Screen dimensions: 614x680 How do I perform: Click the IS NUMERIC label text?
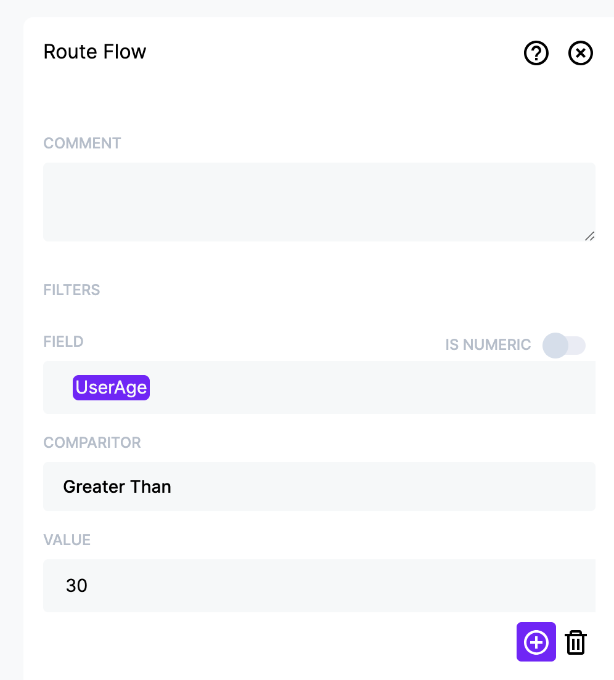(488, 345)
